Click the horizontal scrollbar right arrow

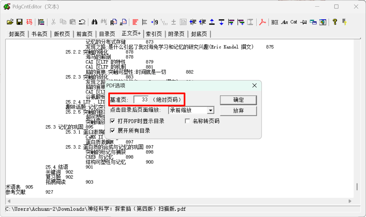pos(350,201)
